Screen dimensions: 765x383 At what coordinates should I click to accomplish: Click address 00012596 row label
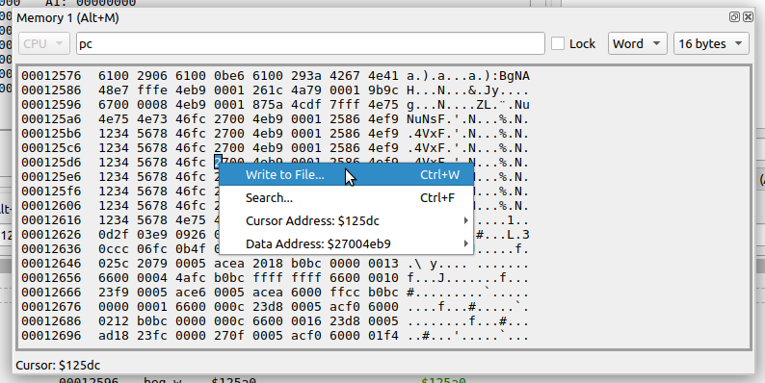click(x=51, y=105)
